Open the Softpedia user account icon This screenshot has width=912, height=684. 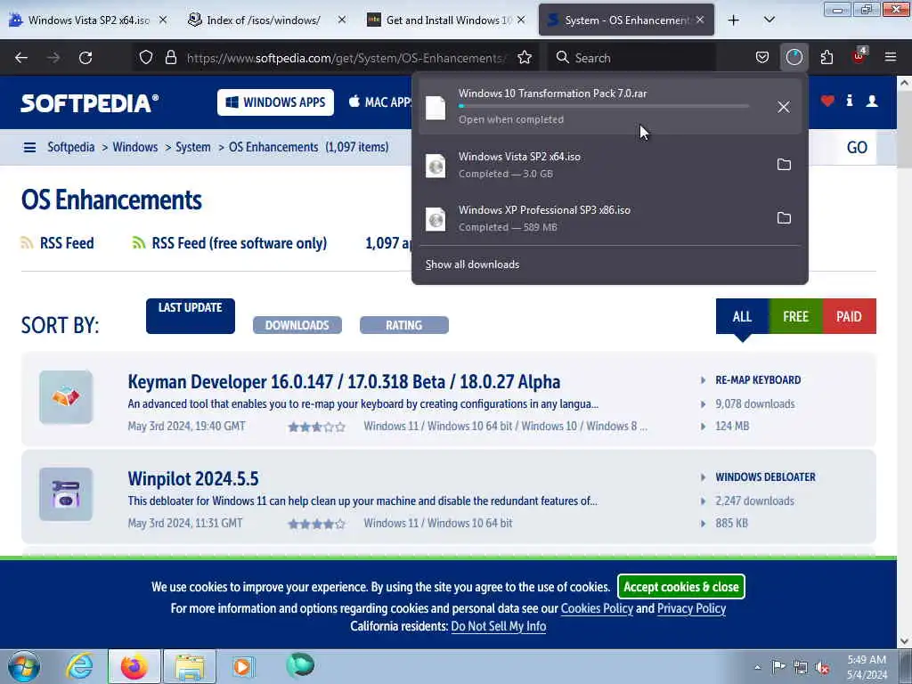pyautogui.click(x=872, y=102)
